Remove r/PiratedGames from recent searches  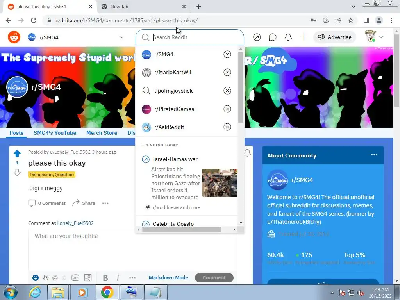(x=227, y=109)
